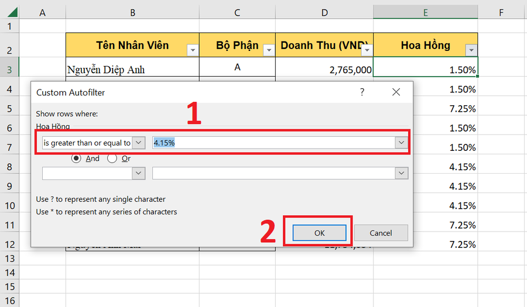Select the 1.50% cell in row 6
527x307 pixels.
point(446,125)
